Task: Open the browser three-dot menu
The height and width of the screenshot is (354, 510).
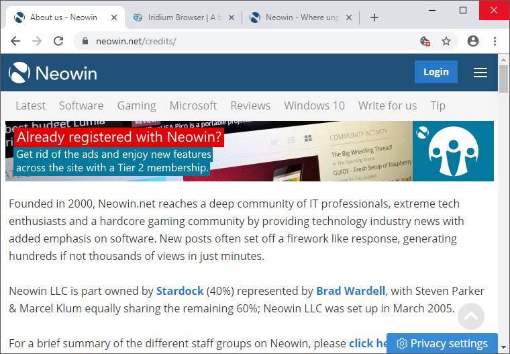Action: click(x=495, y=41)
